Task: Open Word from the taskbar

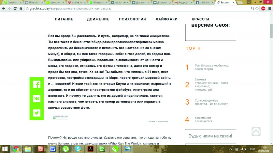Action: (53, 149)
